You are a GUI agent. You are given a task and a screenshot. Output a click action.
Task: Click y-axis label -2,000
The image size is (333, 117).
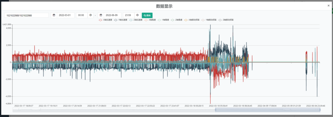coord(8,80)
